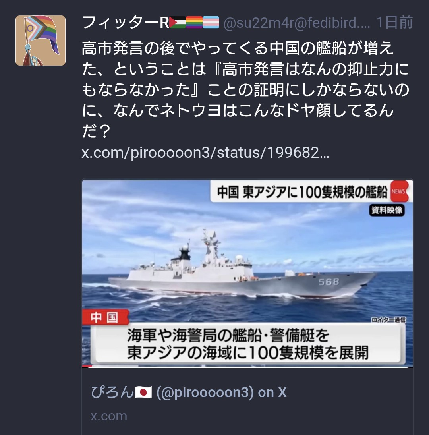Viewport: 429px width, 435px height.
Task: Click the video progress bar at thumbnail bottom
Action: click(247, 367)
